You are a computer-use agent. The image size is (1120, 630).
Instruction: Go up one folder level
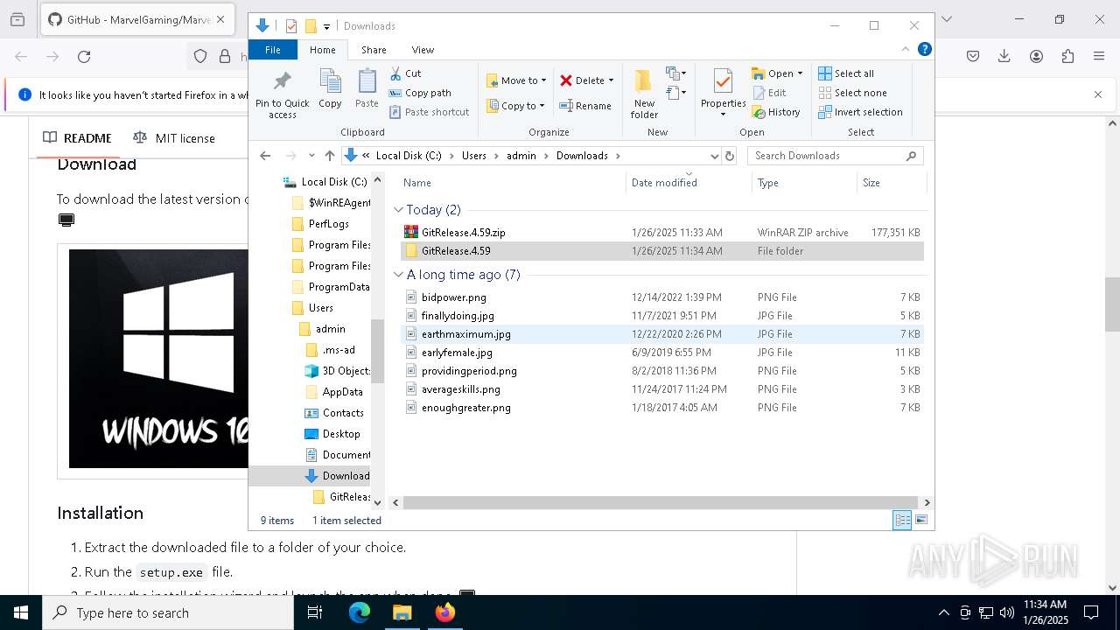pos(329,156)
